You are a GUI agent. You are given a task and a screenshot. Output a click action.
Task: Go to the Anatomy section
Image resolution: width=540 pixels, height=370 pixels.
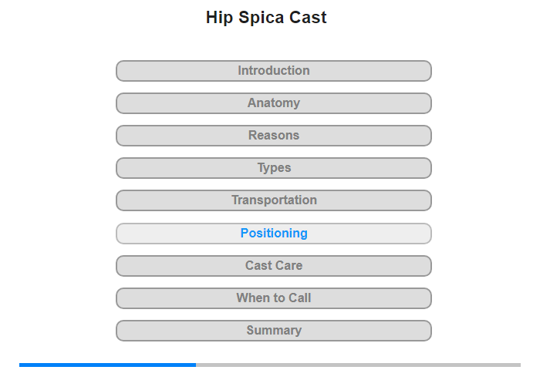(x=273, y=103)
